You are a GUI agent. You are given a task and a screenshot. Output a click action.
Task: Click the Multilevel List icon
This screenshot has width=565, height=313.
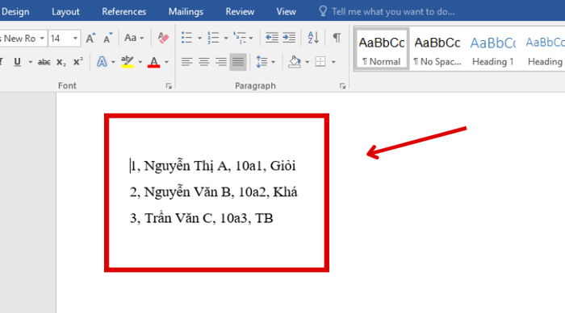pyautogui.click(x=240, y=38)
